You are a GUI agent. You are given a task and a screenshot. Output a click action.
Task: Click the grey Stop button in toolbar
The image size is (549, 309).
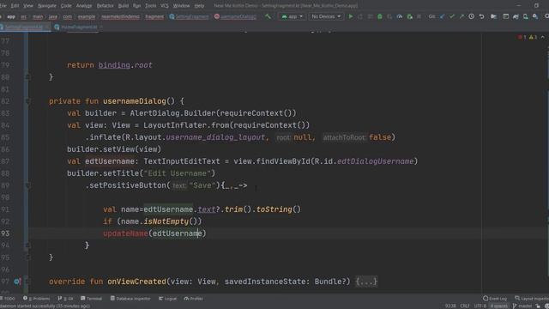point(419,16)
